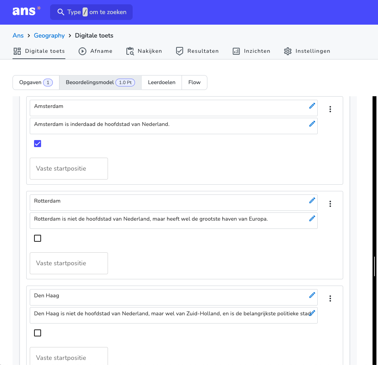Open the Instellingen tab
The width and height of the screenshot is (378, 365).
pyautogui.click(x=307, y=51)
